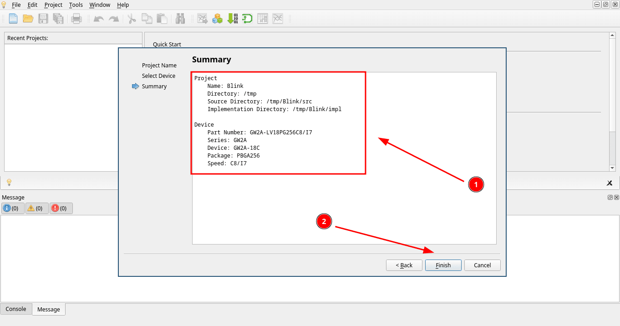Open the IP core generator cubes icon
Image resolution: width=620 pixels, height=326 pixels.
click(218, 19)
